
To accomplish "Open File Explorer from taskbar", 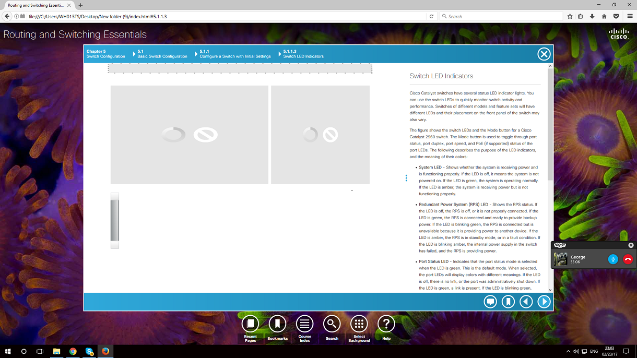I will 56,351.
